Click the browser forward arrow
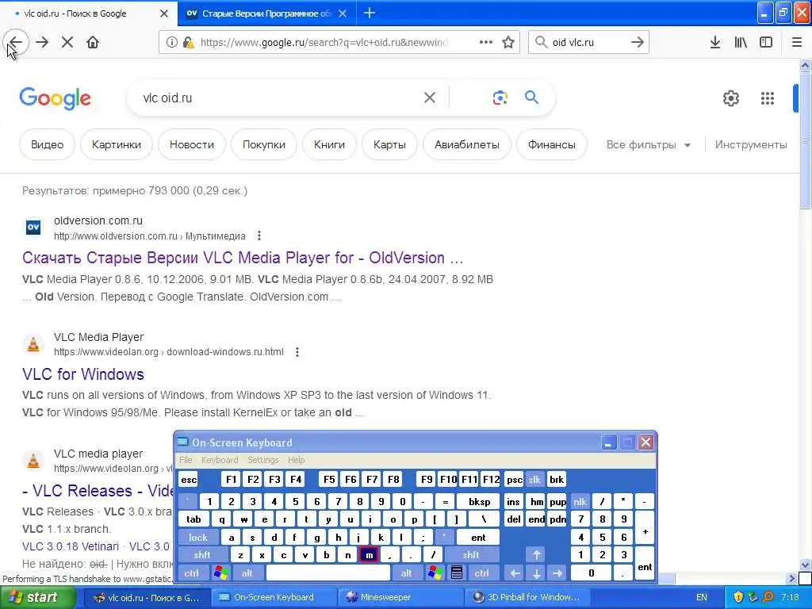The width and height of the screenshot is (812, 609). (x=42, y=43)
